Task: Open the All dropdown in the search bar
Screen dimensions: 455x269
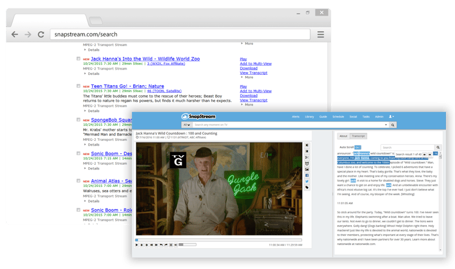Action: pyautogui.click(x=186, y=125)
